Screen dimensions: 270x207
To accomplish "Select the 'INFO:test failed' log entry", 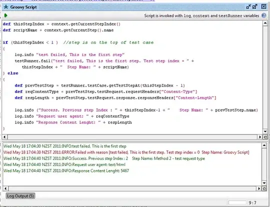I will pyautogui.click(x=64, y=146).
